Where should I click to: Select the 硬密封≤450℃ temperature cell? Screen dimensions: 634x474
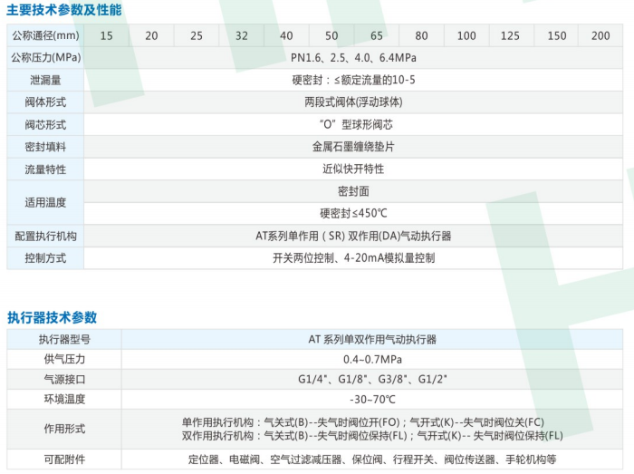[x=353, y=213]
